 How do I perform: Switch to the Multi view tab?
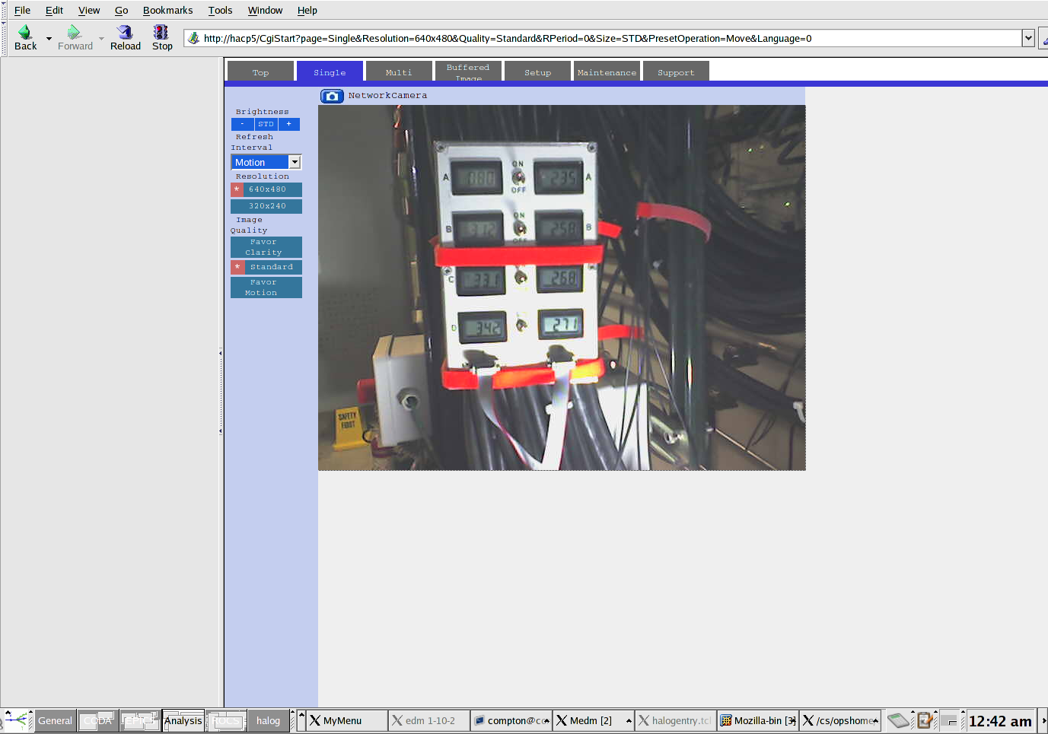(x=399, y=71)
